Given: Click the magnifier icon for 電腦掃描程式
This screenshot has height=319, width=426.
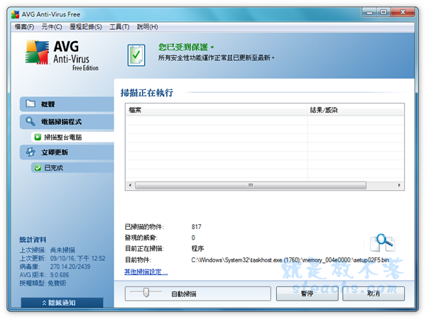Looking at the screenshot, I should [x=31, y=121].
